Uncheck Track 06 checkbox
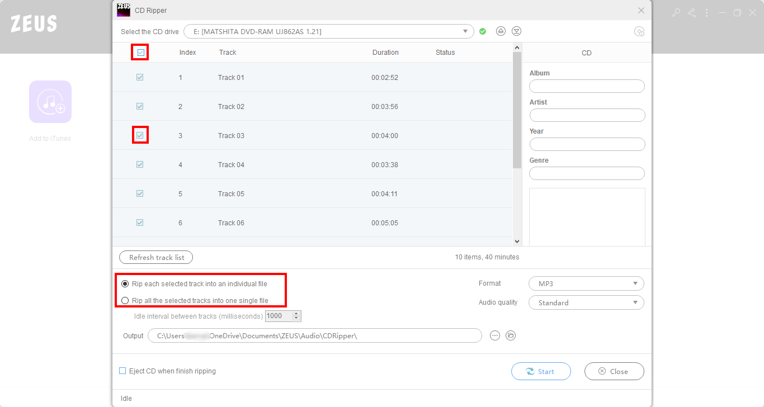 point(140,223)
